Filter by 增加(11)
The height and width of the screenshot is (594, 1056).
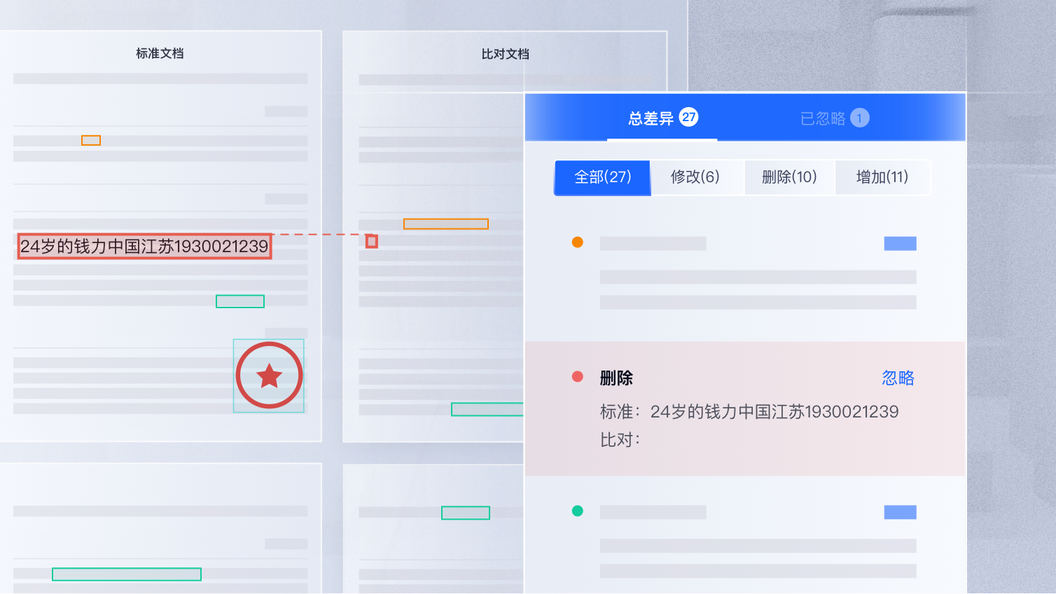coord(882,177)
